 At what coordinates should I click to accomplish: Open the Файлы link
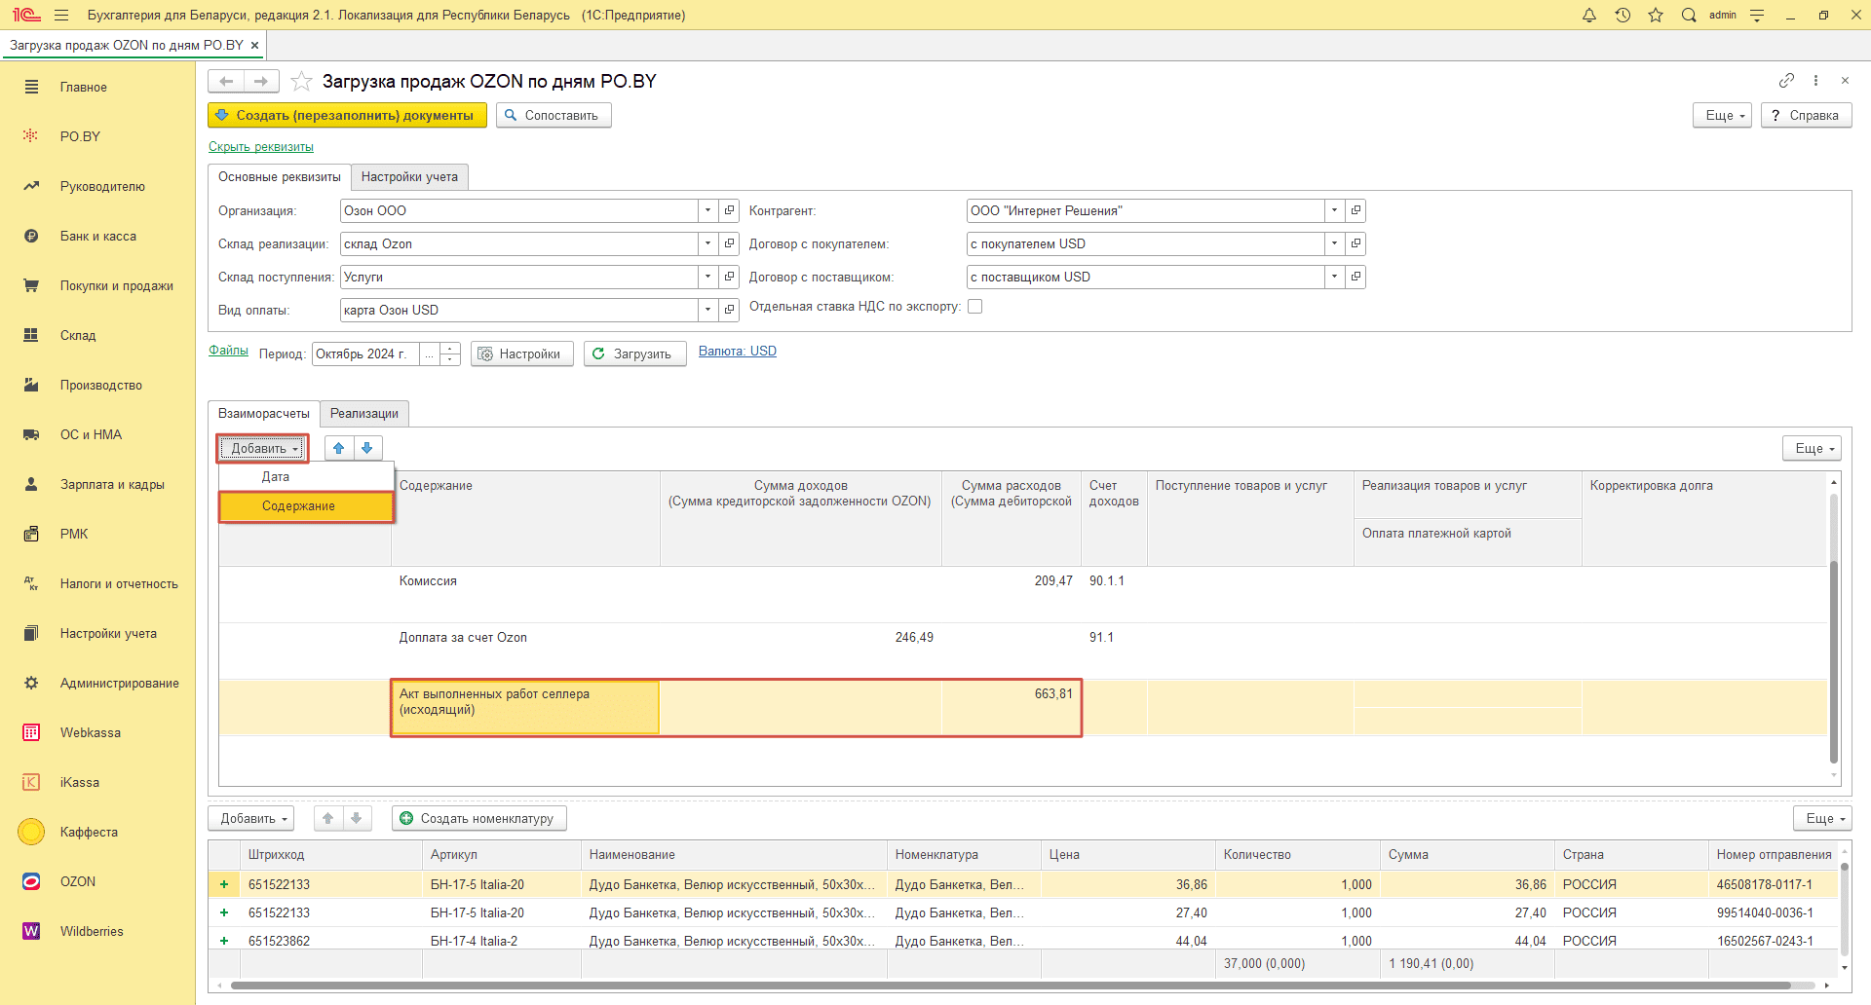[228, 351]
